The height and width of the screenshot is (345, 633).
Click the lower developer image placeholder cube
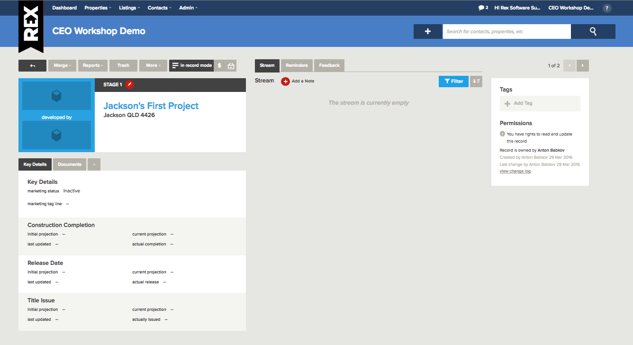(x=56, y=136)
